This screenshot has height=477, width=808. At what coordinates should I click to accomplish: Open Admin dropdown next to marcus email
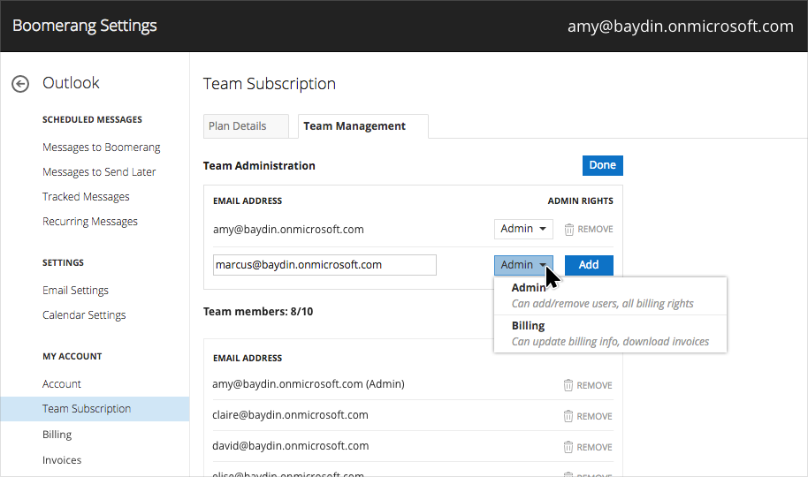(523, 265)
